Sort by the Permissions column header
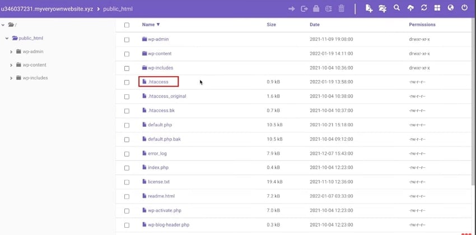The width and height of the screenshot is (476, 235). [422, 25]
